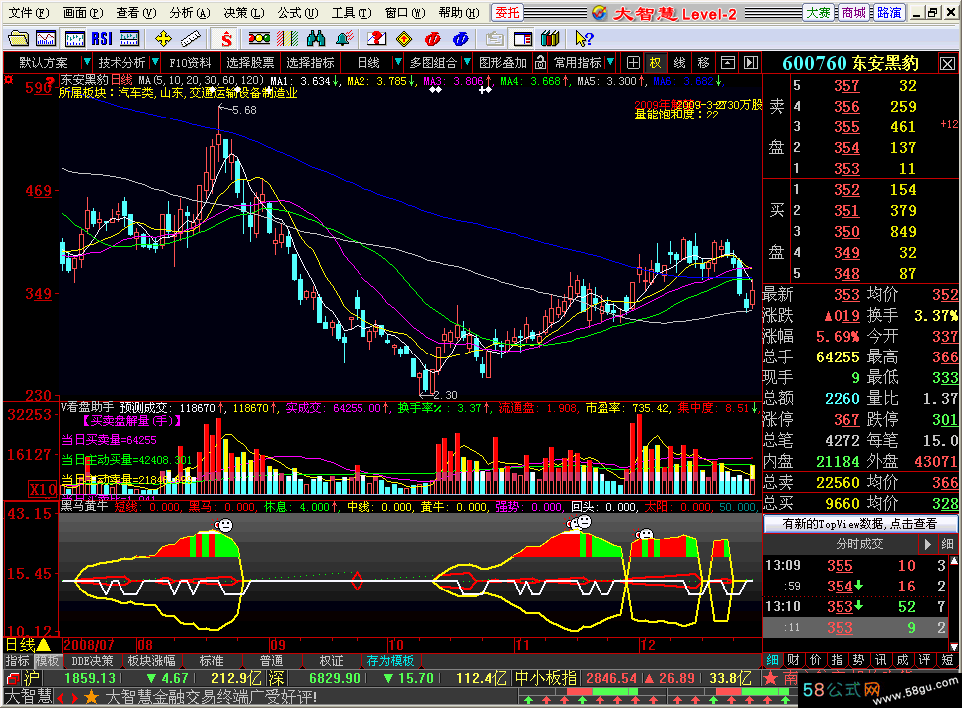The image size is (962, 708).
Task: Open the 文件(F) menu
Action: [29, 13]
